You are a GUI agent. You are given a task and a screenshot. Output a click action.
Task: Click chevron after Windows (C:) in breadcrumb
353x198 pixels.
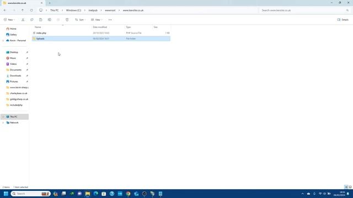click(x=84, y=10)
